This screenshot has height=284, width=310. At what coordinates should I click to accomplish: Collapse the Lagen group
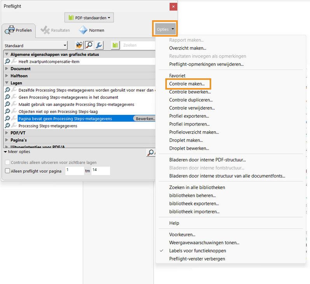pyautogui.click(x=7, y=83)
